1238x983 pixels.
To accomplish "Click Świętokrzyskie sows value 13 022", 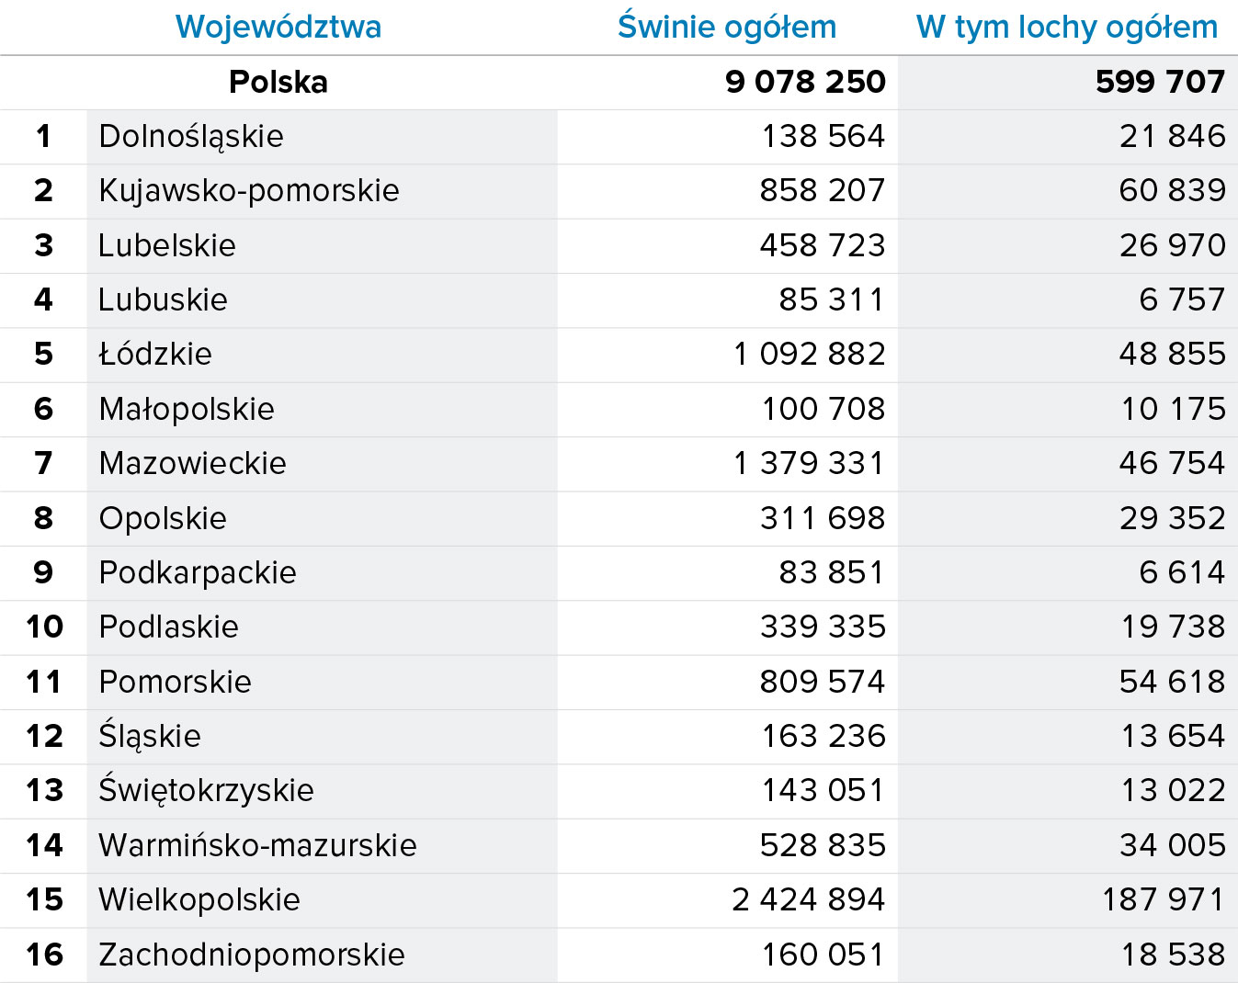I will pyautogui.click(x=1173, y=790).
